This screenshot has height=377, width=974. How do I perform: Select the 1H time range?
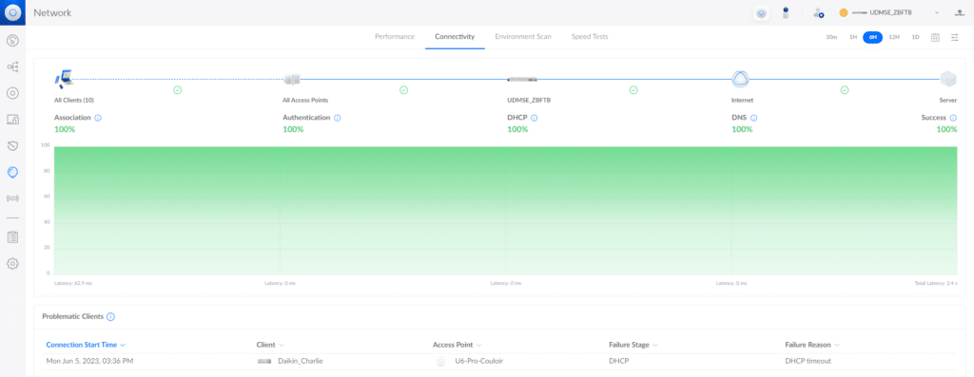[x=853, y=37]
